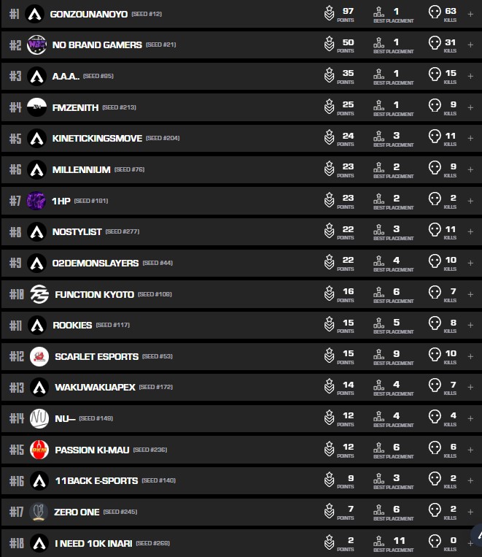Expand the KineticKingsMove row with plus

(x=470, y=139)
